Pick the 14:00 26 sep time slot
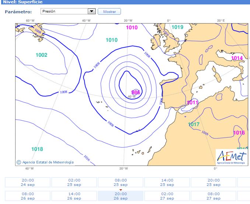The height and width of the screenshot is (204, 250). click(x=74, y=196)
